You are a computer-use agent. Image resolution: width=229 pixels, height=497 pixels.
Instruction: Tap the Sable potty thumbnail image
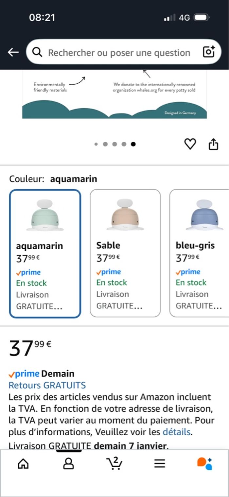pos(125,215)
